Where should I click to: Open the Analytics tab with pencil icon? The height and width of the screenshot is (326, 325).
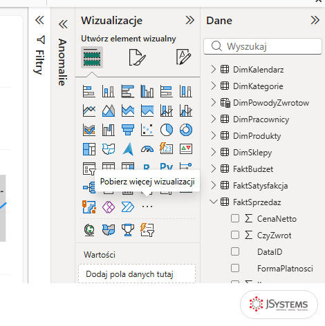[183, 57]
